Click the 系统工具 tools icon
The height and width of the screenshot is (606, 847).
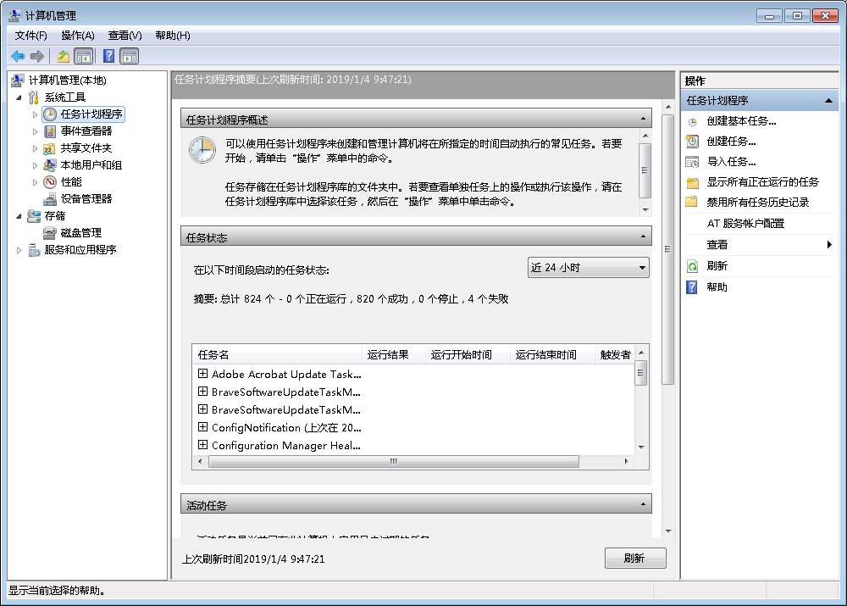pos(34,97)
